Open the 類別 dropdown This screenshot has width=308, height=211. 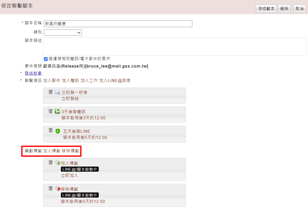[x=63, y=33]
